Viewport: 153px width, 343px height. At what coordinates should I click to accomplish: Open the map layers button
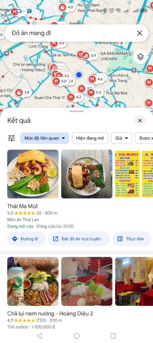[140, 57]
